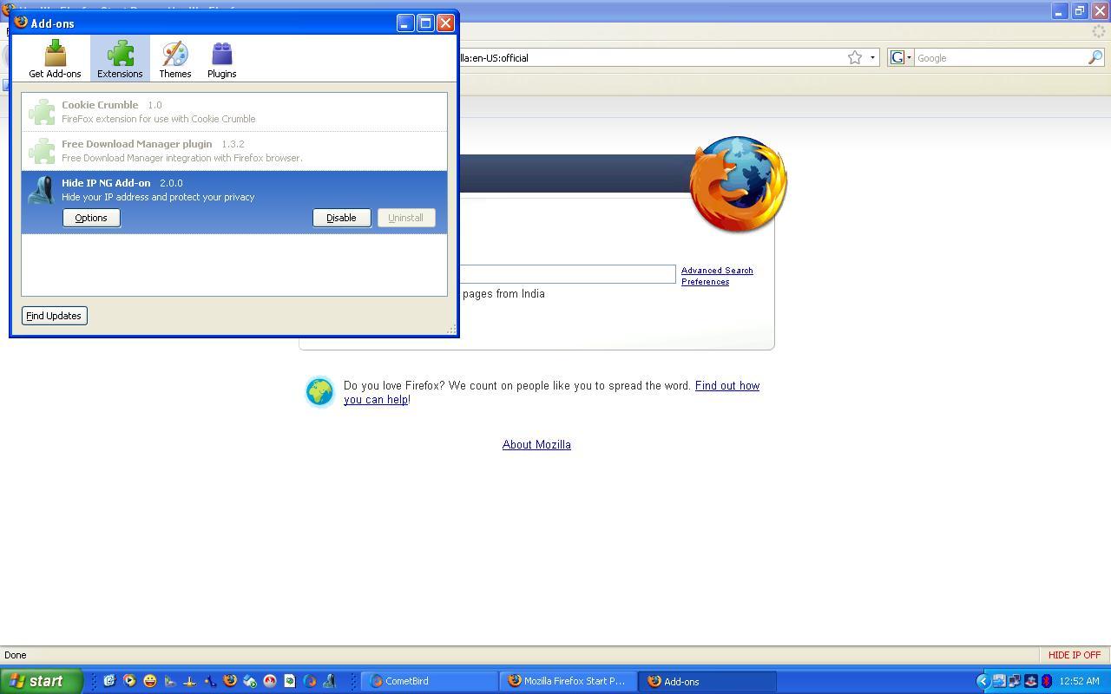The image size is (1111, 694).
Task: Click the throbber activity indicator icon
Action: coord(1099,31)
